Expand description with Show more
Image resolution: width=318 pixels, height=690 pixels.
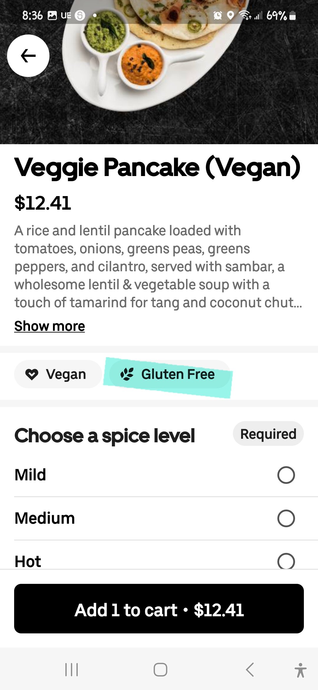50,326
